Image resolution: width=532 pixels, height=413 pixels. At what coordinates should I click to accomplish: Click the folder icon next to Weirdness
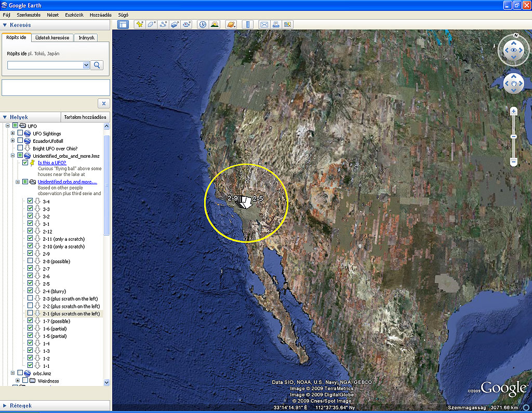(x=33, y=381)
